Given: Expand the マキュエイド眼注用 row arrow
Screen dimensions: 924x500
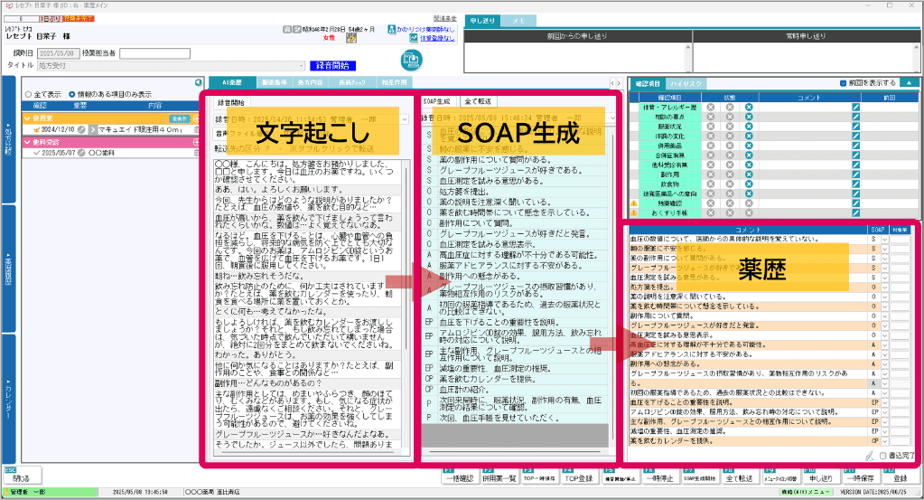Looking at the screenshot, I should (93, 129).
